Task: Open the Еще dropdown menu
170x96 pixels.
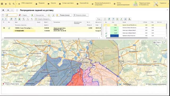Action: pyautogui.click(x=99, y=19)
